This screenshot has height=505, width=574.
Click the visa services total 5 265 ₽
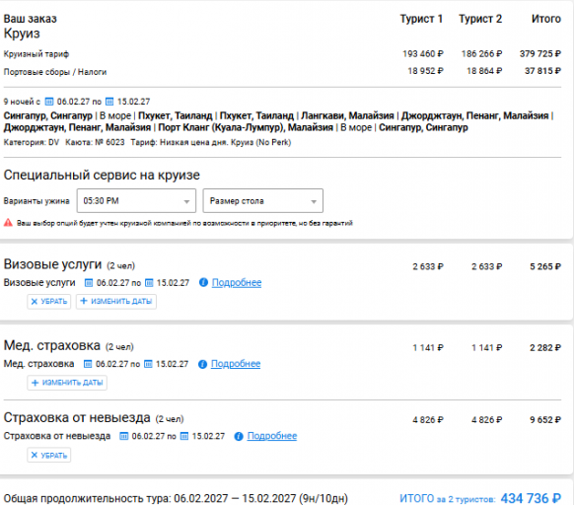tap(545, 266)
